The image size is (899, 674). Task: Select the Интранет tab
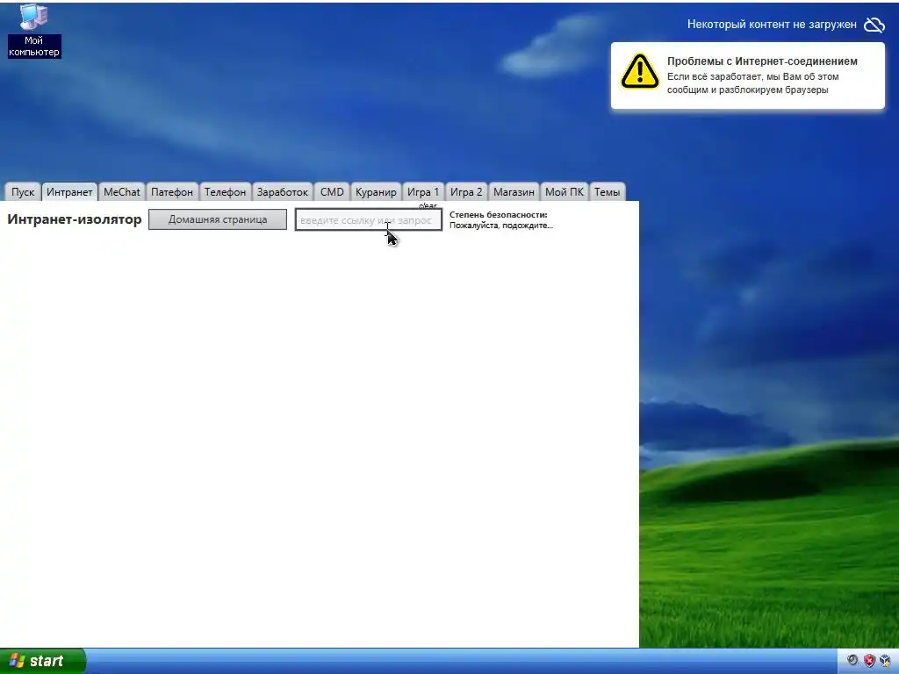click(69, 192)
